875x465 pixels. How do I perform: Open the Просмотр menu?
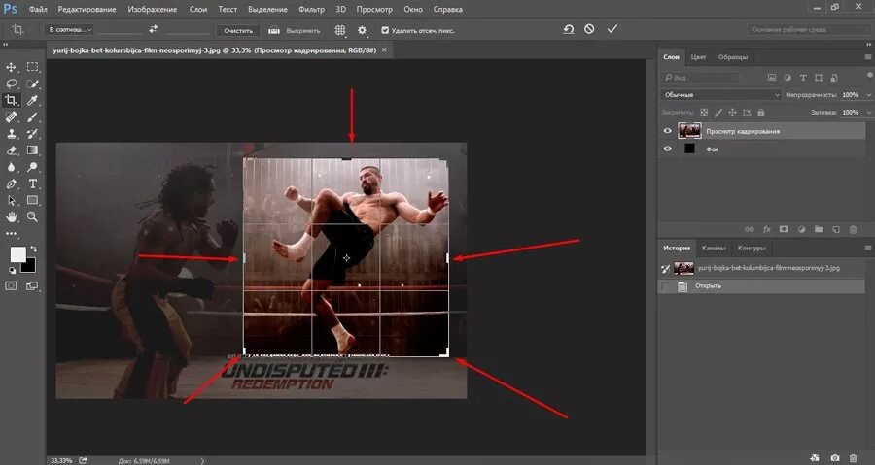(x=374, y=9)
